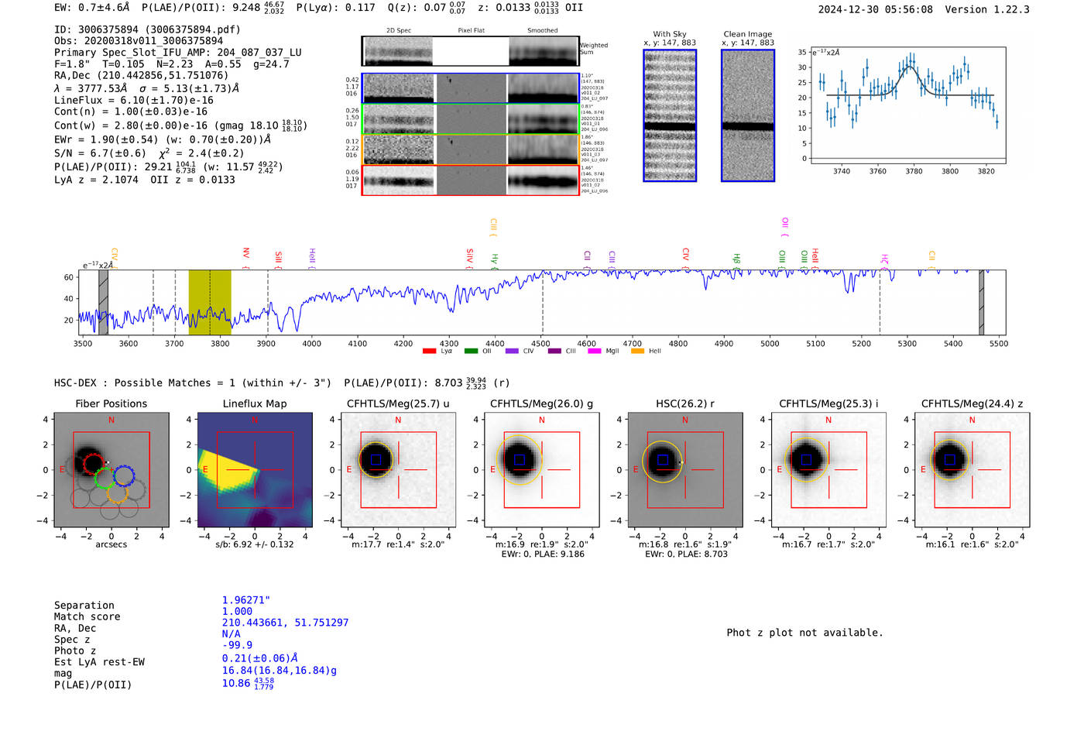This screenshot has height=738, width=1084.
Task: Click the red Lyα legend swatch
Action: click(x=429, y=351)
